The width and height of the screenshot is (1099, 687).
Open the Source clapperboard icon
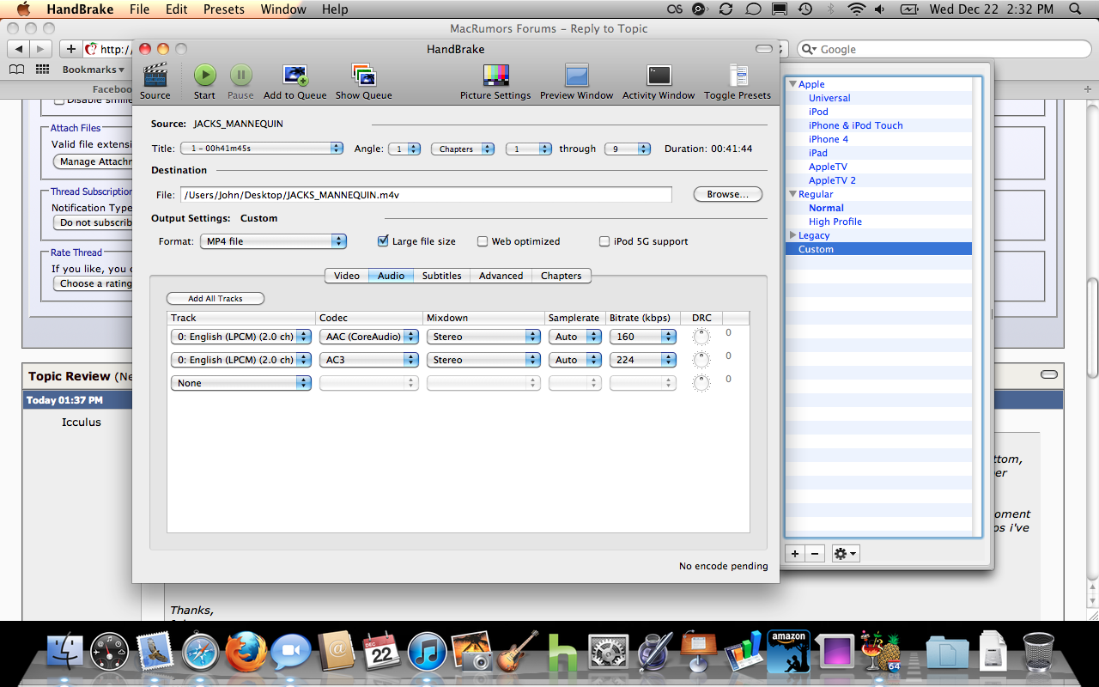tap(155, 76)
